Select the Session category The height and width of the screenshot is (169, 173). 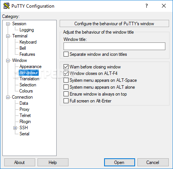tap(19, 24)
